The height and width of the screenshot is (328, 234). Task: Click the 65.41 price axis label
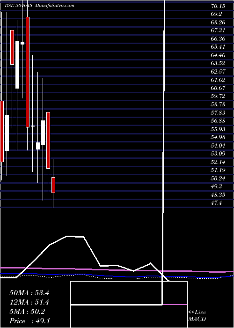[218, 47]
